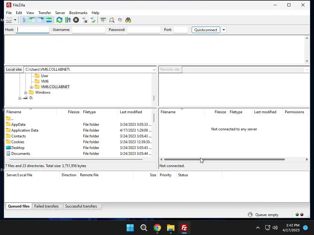
Task: Toggle processing of transfer queue
Action: point(68,20)
